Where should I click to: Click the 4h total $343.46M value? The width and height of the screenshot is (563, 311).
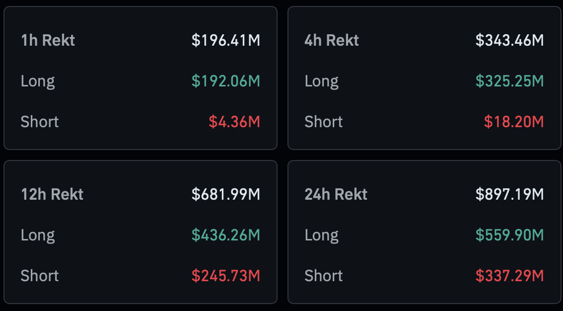[x=510, y=40]
